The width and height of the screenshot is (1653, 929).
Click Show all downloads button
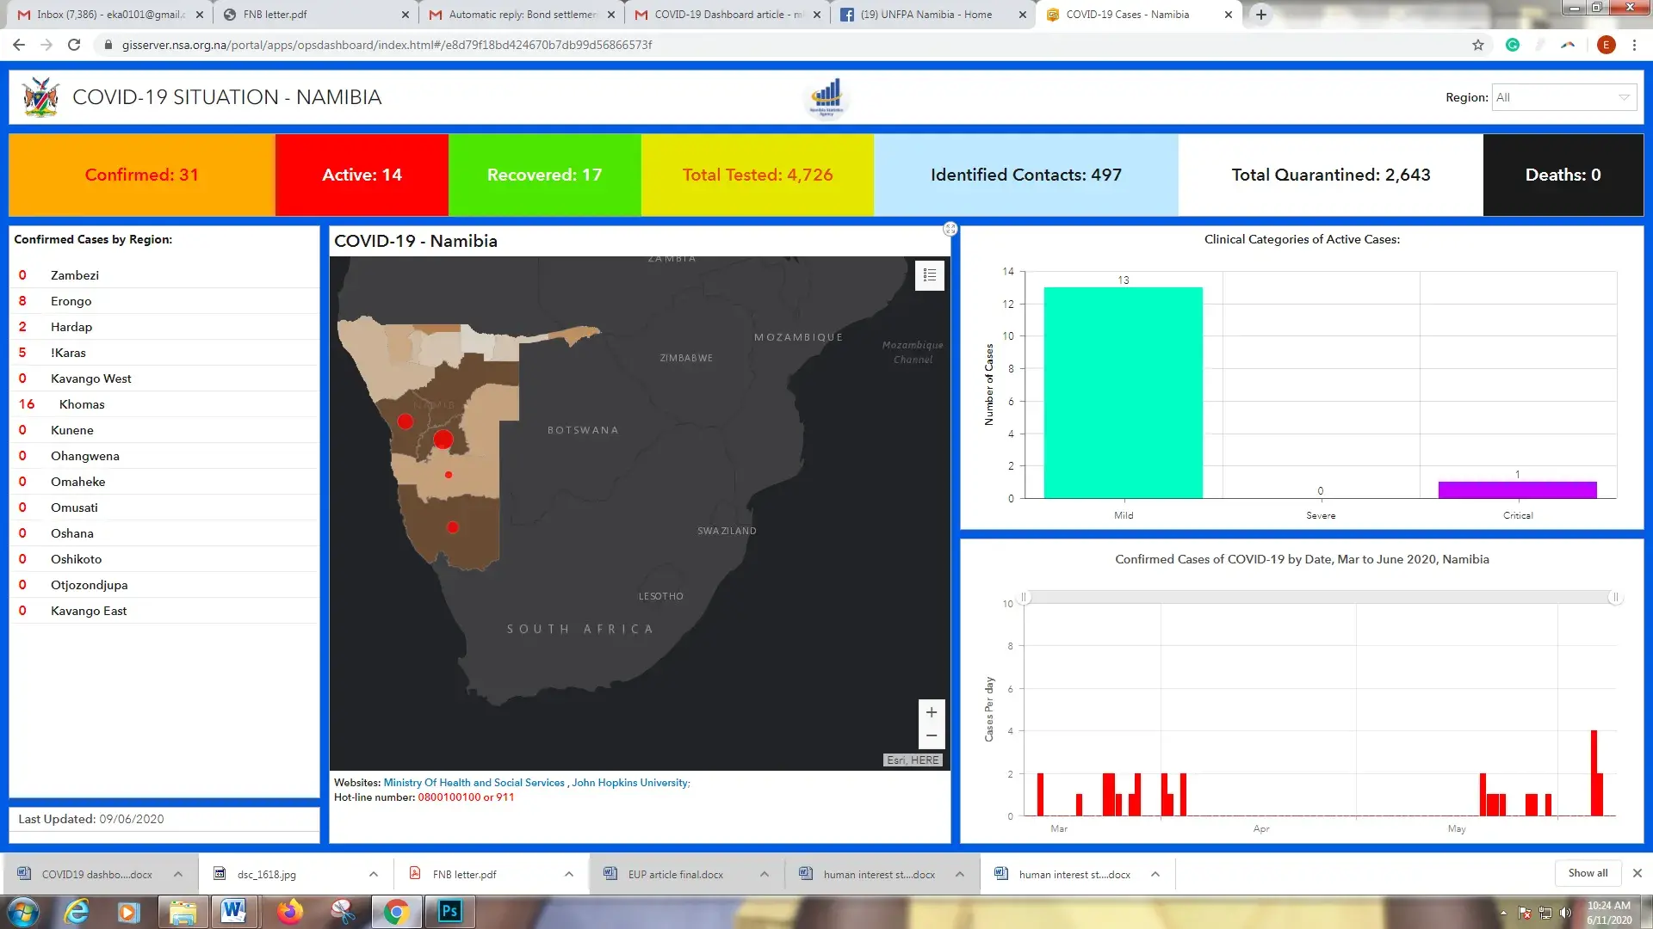(1587, 873)
